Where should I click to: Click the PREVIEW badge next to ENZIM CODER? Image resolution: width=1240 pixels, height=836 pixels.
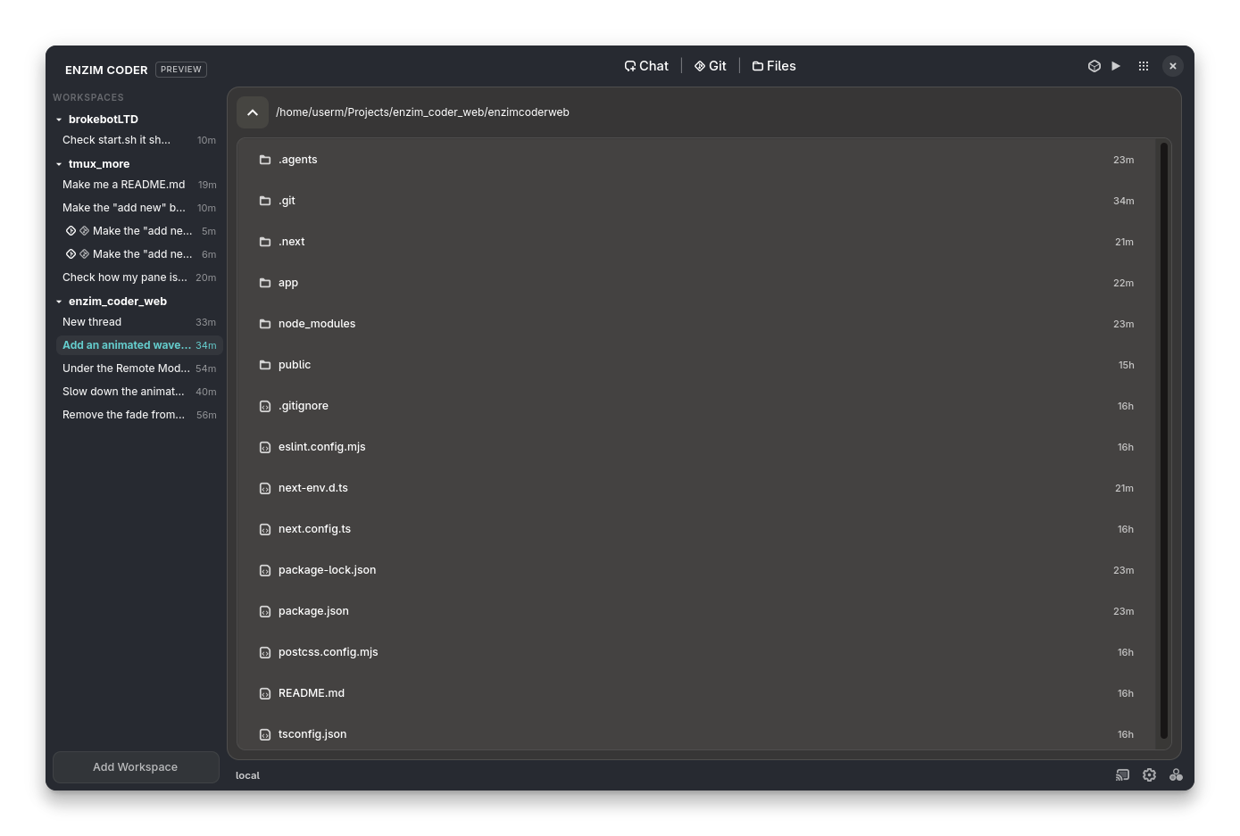pyautogui.click(x=180, y=69)
